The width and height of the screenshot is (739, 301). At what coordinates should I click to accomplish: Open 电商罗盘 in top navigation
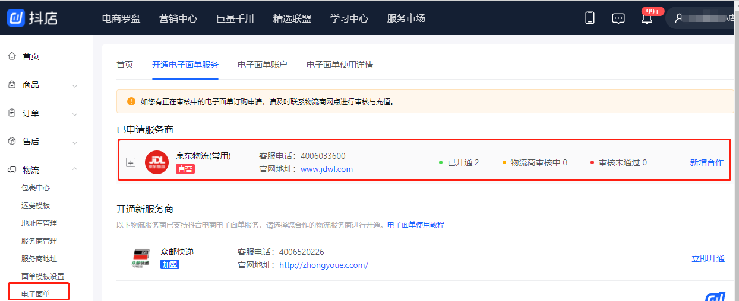click(121, 18)
